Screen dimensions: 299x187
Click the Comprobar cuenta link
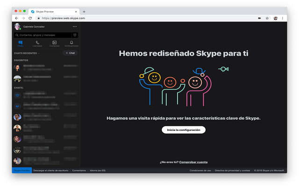point(193,162)
